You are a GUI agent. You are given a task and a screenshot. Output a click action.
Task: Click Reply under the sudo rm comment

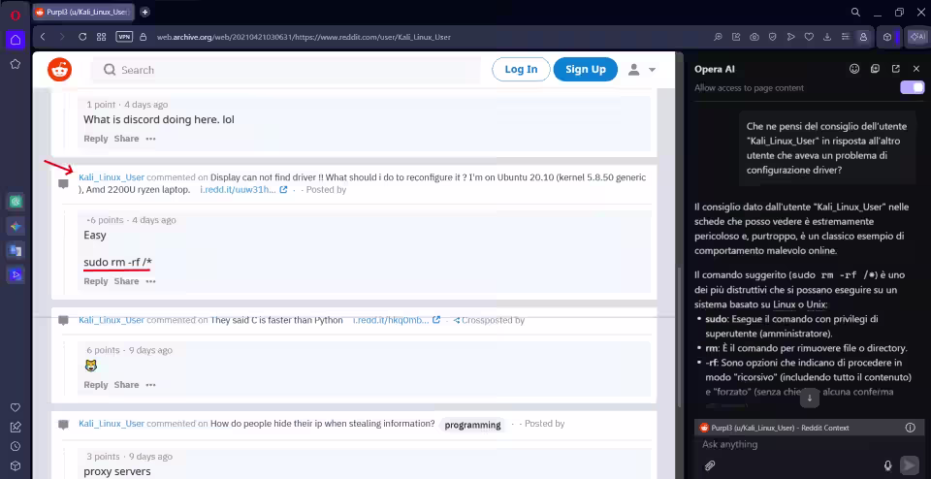(96, 281)
